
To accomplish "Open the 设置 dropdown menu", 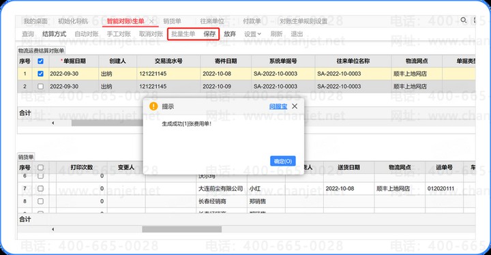I will tap(252, 34).
